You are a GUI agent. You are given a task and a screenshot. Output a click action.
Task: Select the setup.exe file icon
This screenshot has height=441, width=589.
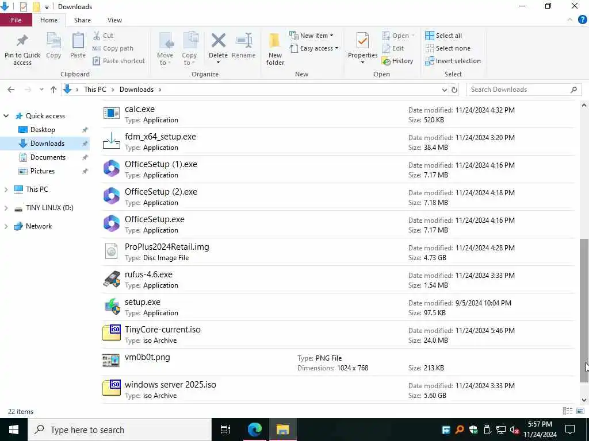click(x=112, y=307)
